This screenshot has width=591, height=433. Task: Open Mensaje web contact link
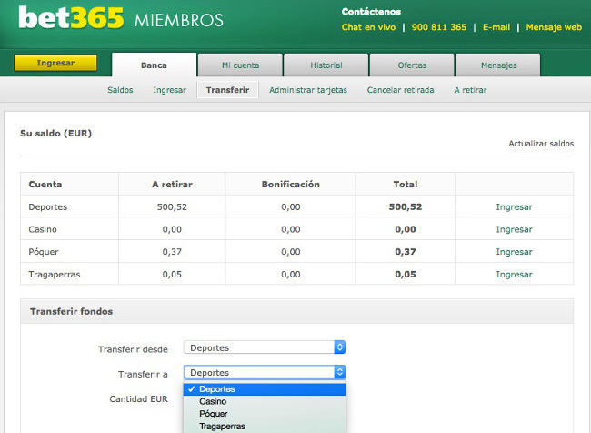554,27
